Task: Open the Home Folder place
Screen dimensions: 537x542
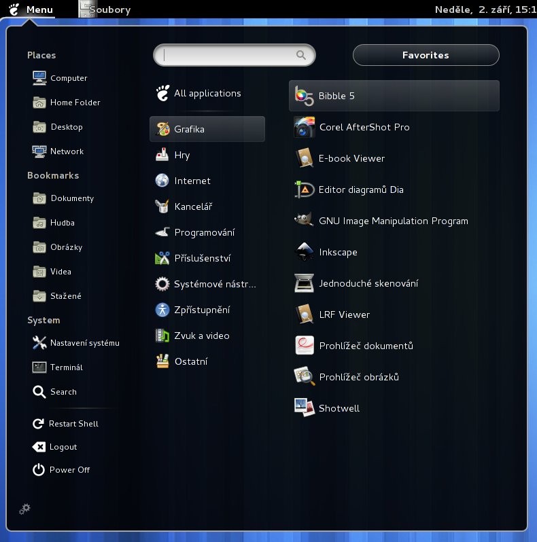Action: coord(75,103)
